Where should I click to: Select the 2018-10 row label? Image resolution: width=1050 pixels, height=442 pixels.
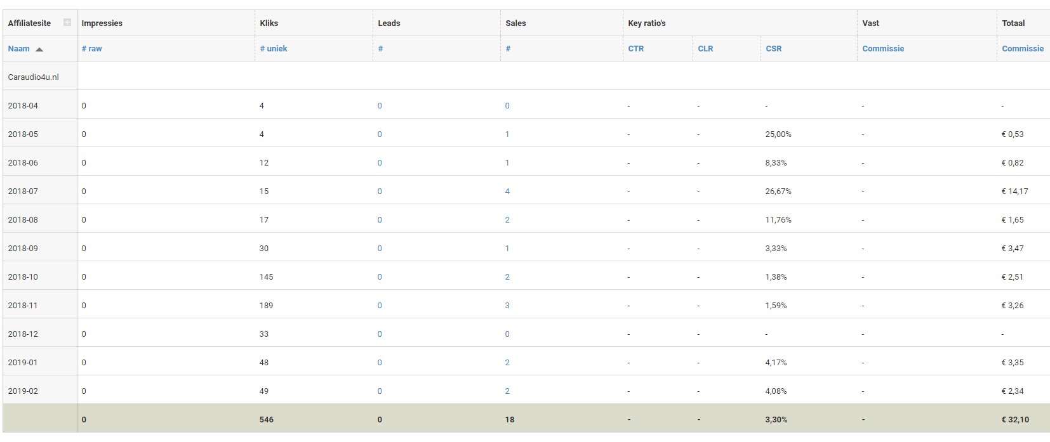pos(23,277)
